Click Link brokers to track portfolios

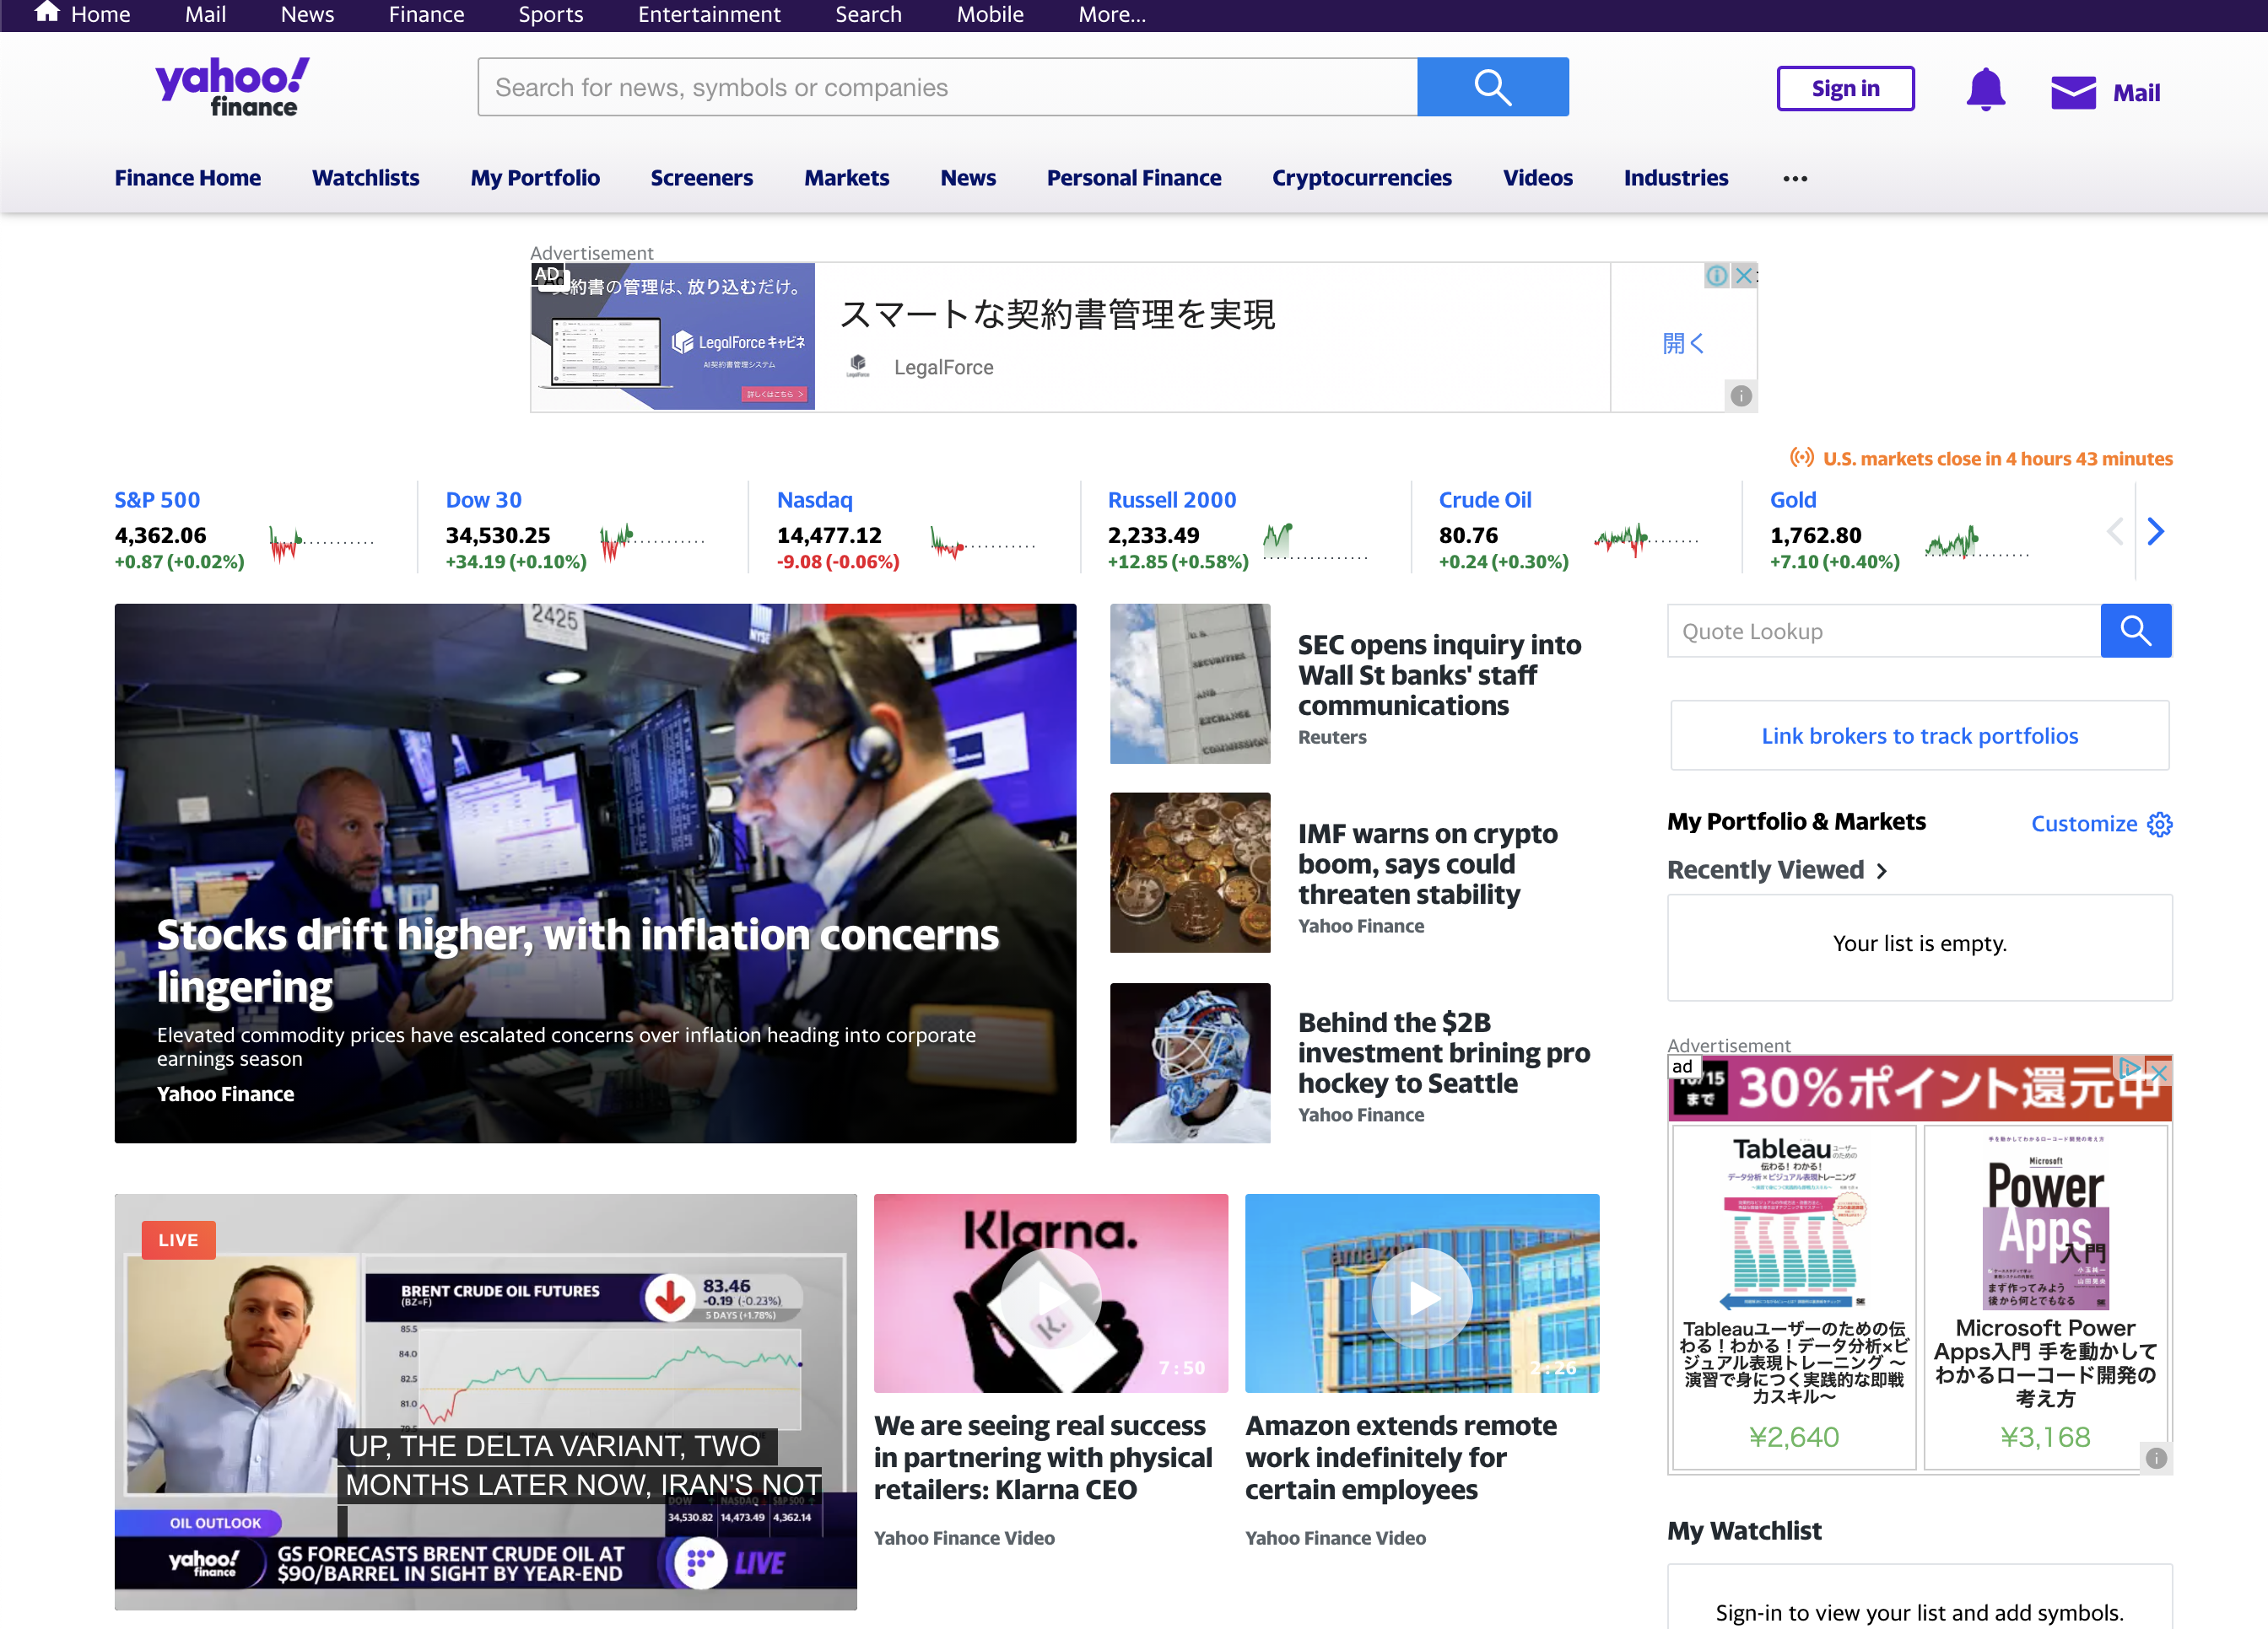coord(1919,735)
